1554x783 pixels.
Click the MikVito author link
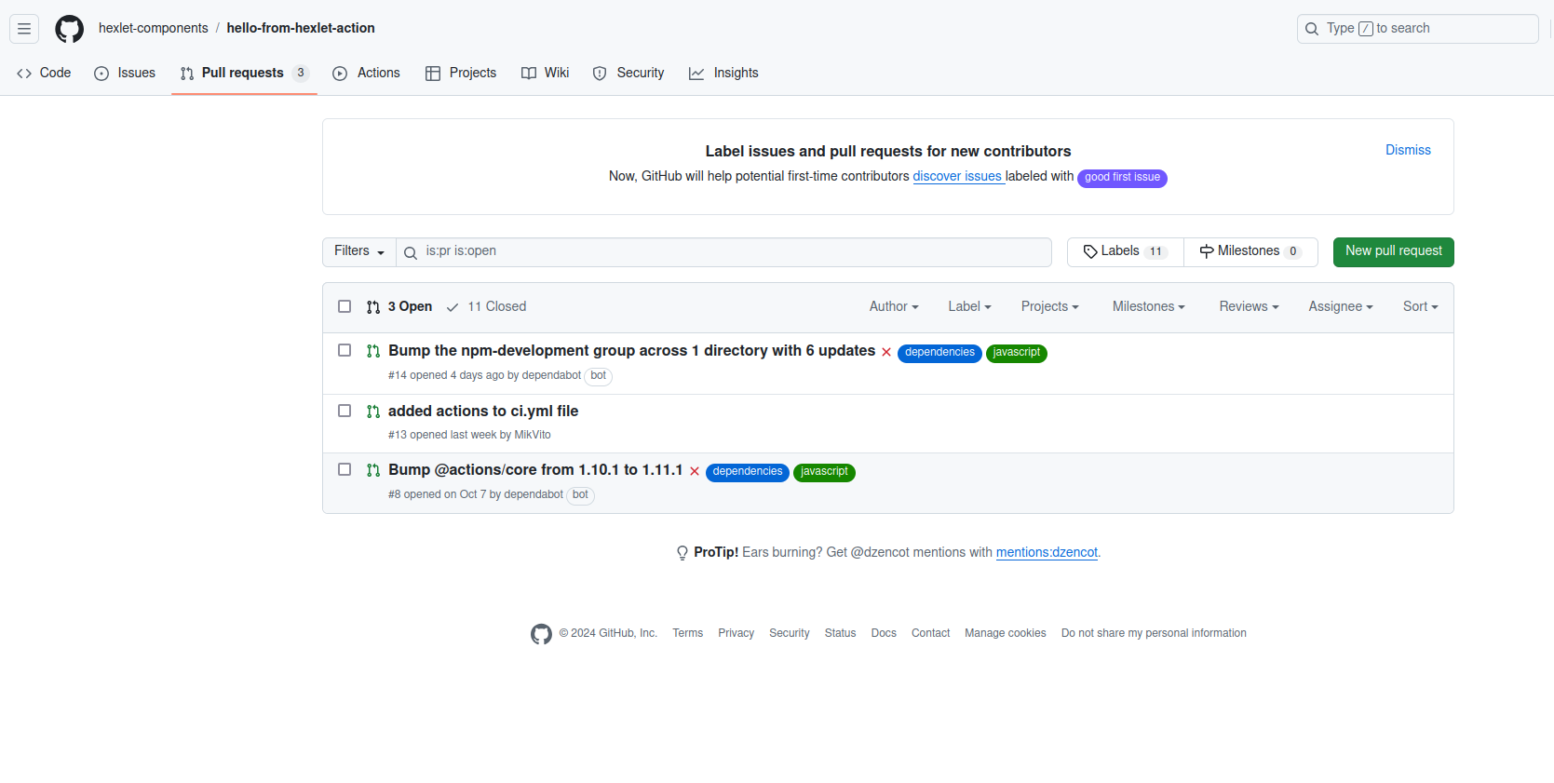tap(533, 435)
